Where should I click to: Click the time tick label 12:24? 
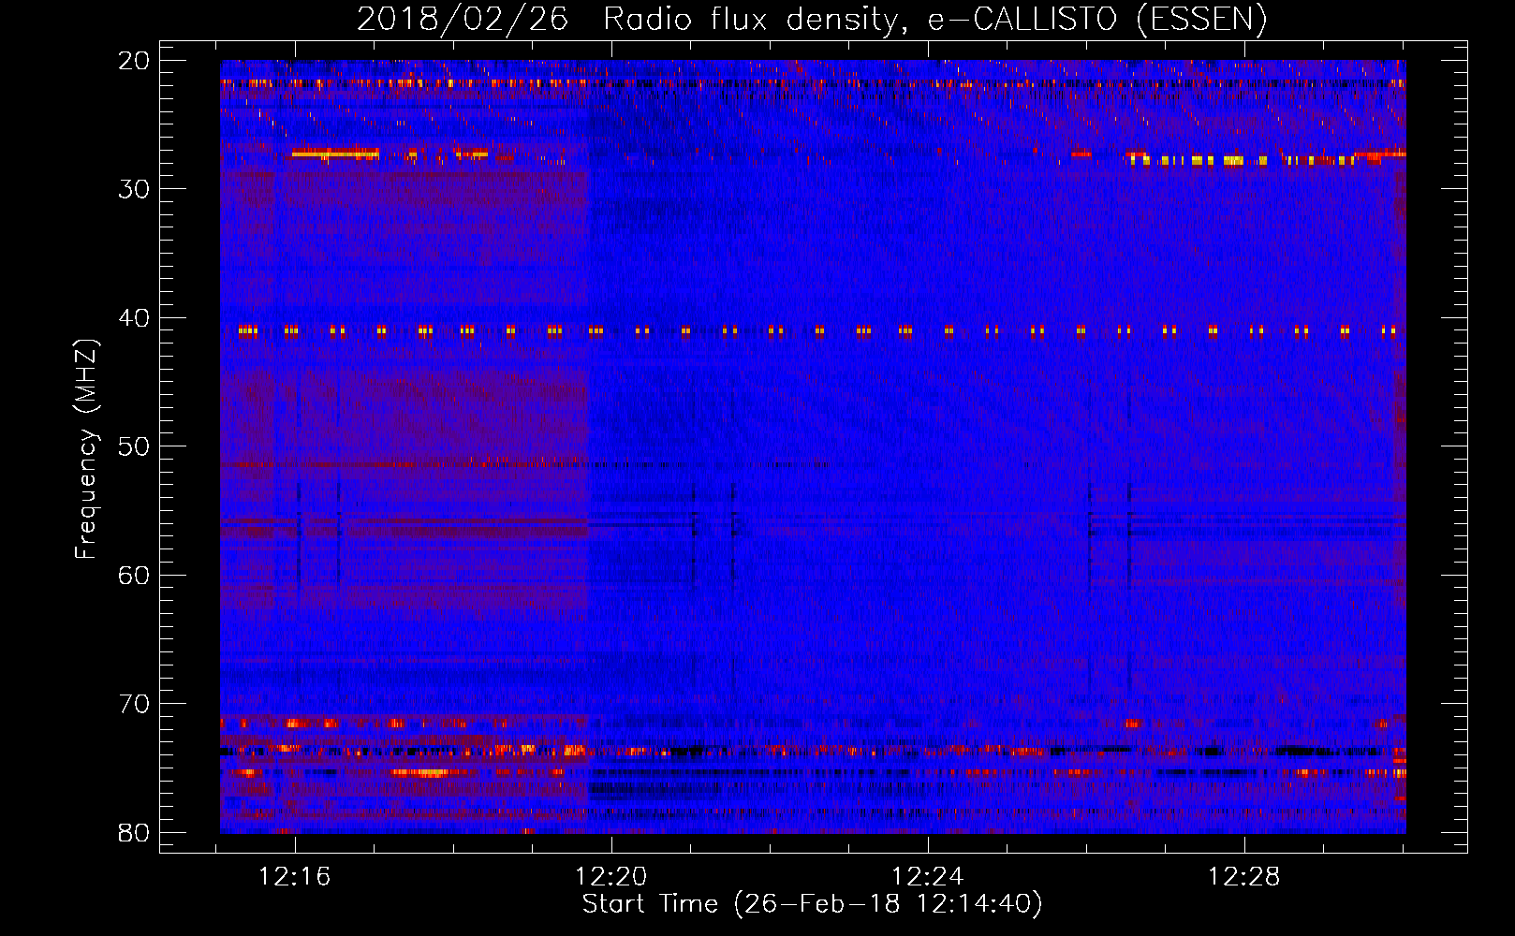928,877
